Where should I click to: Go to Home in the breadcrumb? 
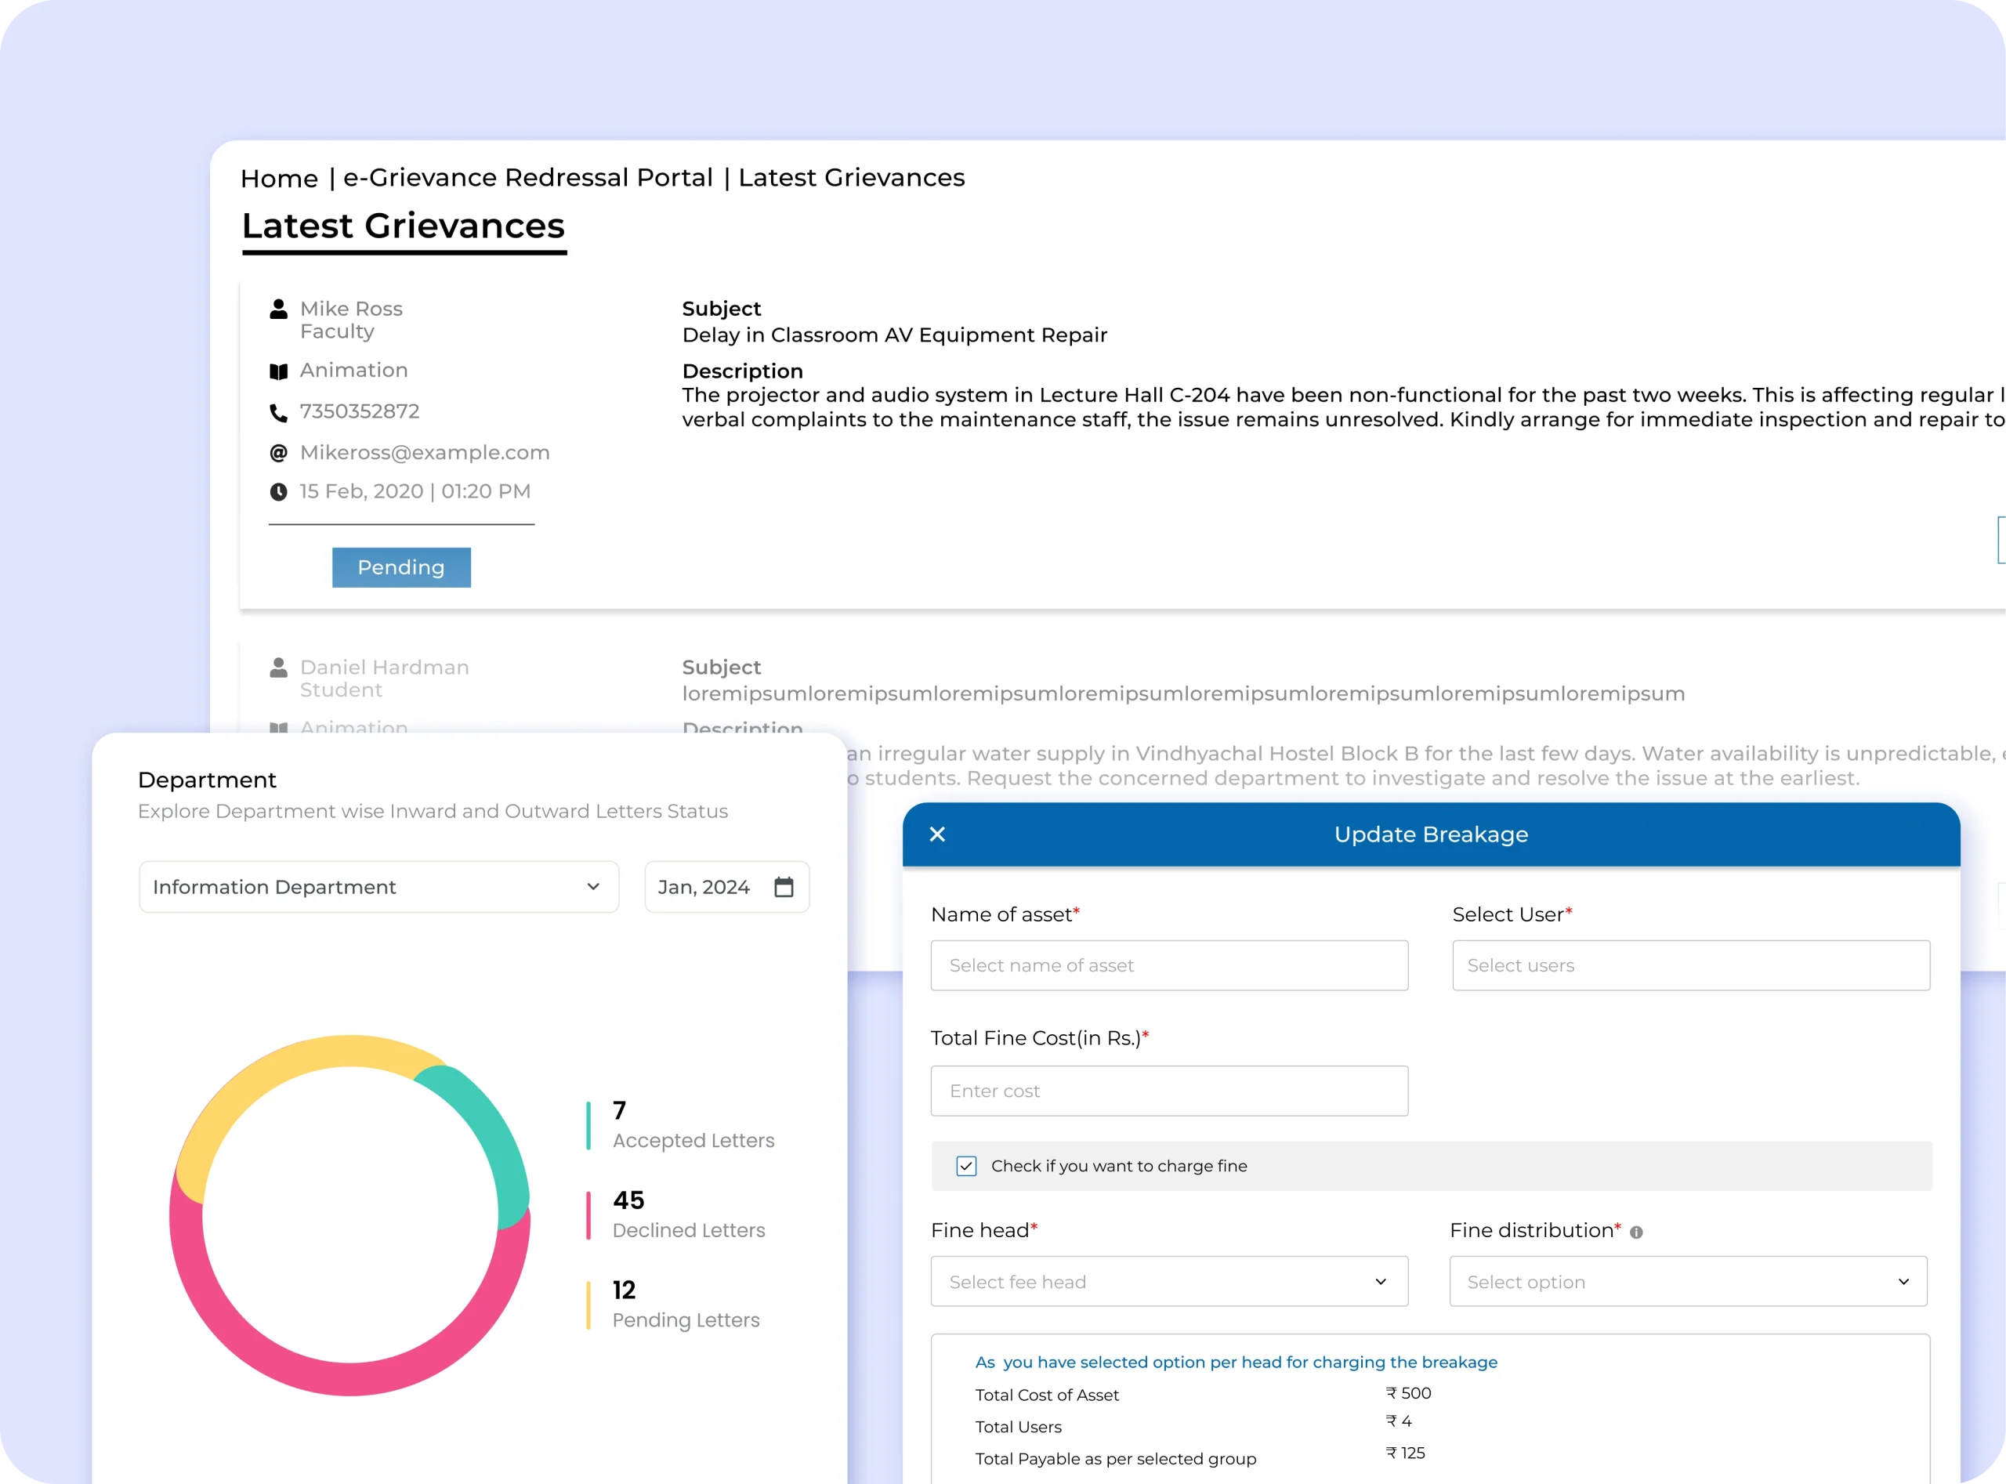(278, 179)
